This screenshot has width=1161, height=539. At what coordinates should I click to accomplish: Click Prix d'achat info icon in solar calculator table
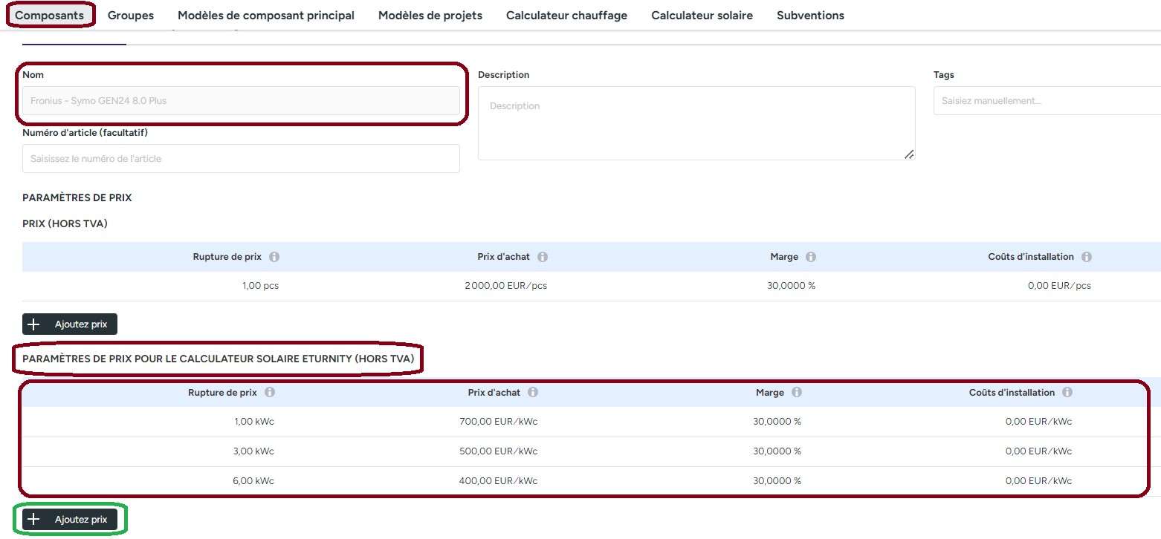533,392
